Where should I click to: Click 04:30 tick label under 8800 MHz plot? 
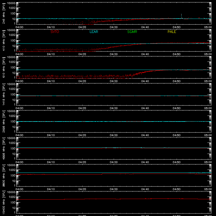[114, 189]
